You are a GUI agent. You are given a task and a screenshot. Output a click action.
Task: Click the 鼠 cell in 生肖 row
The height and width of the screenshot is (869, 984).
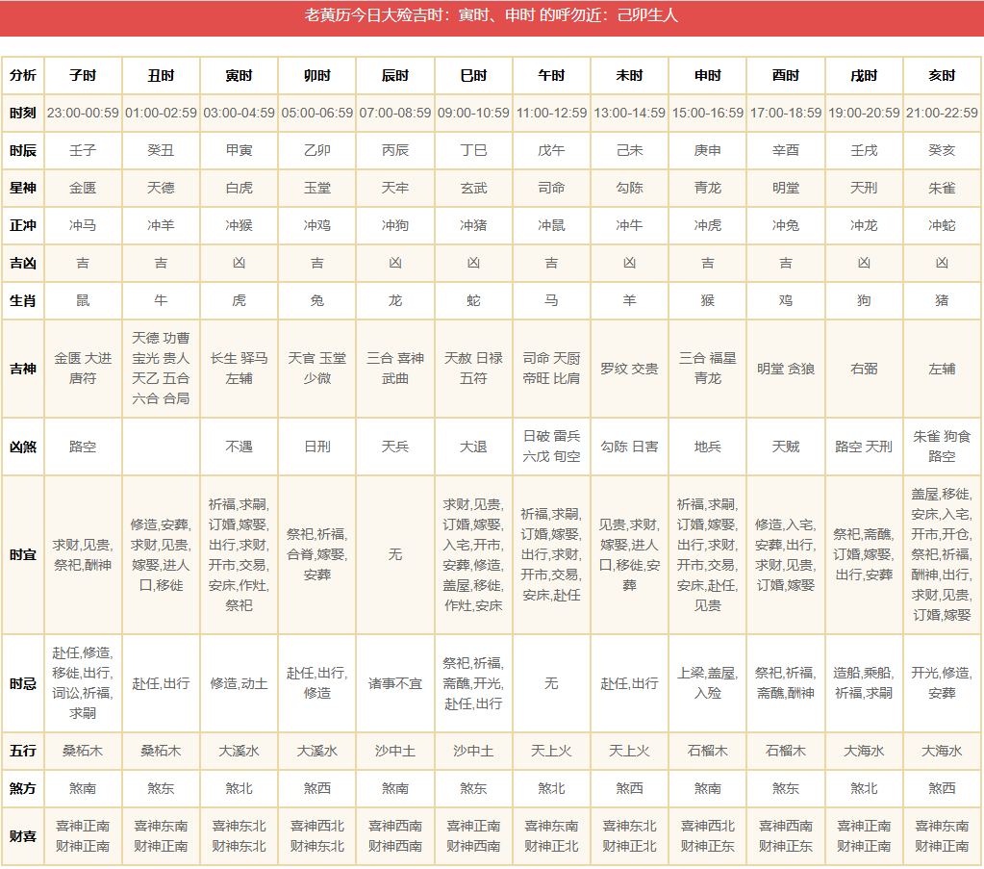(x=83, y=301)
